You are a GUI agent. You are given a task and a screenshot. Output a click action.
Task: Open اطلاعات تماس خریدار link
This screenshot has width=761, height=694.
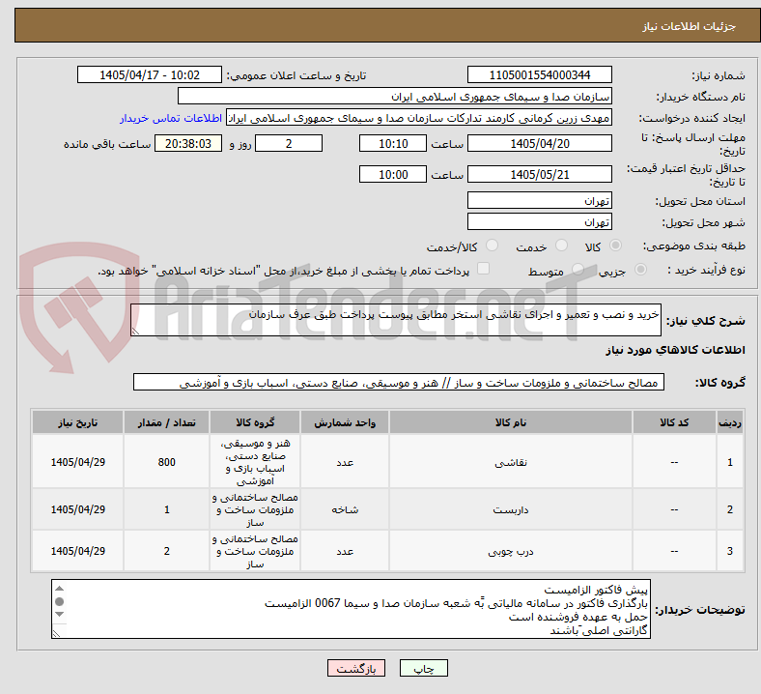pyautogui.click(x=171, y=118)
